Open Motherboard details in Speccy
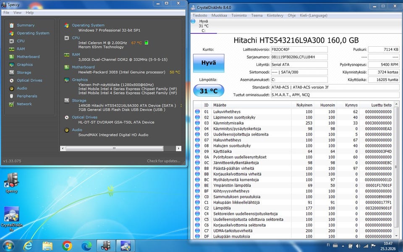 click(x=28, y=57)
